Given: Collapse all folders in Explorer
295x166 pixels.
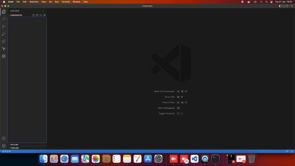Looking at the screenshot, I should pos(45,15).
